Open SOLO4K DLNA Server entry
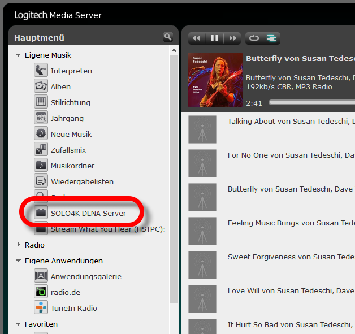 (88, 214)
